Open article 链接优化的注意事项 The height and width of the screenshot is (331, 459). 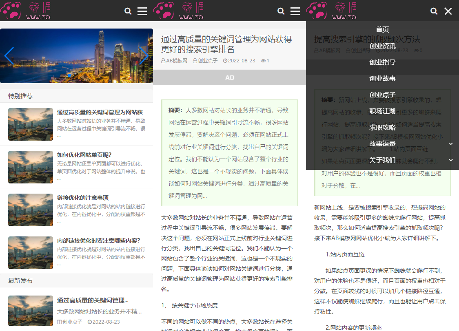click(83, 198)
